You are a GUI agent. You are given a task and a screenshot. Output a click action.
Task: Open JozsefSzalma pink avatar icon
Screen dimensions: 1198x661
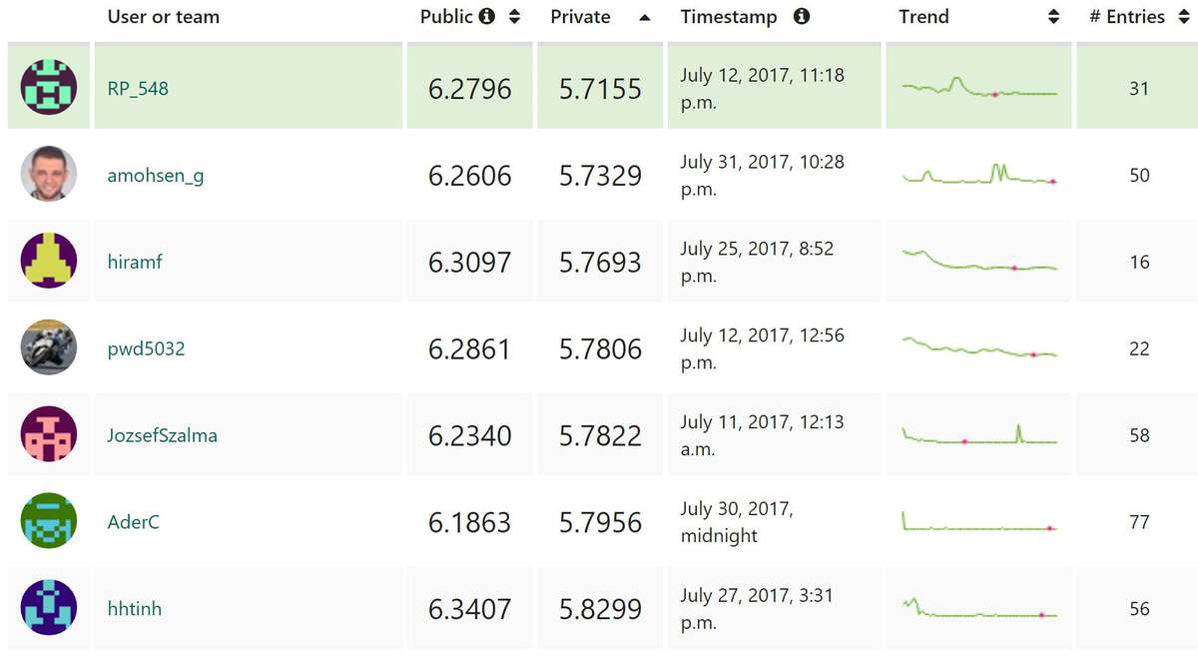click(x=49, y=434)
